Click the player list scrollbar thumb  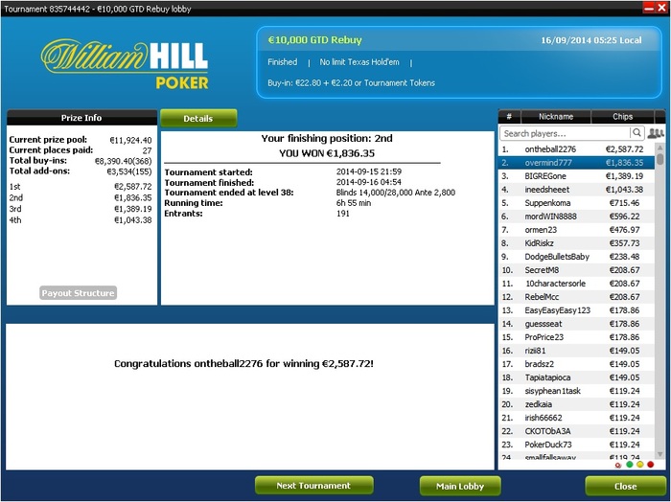(659, 159)
